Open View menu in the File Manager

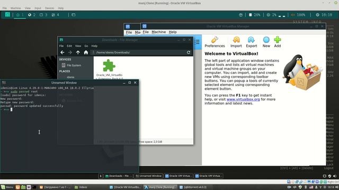click(x=78, y=46)
